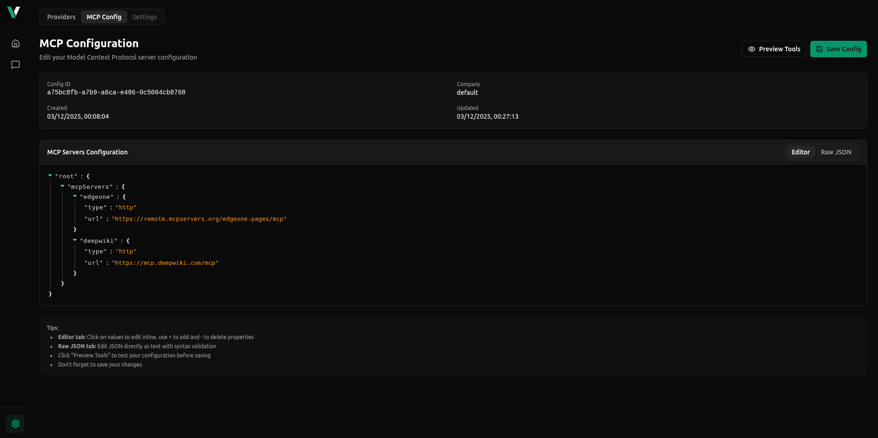Viewport: 878px width, 438px height.
Task: Click the settings gear at sidebar bottom
Action: click(x=15, y=423)
